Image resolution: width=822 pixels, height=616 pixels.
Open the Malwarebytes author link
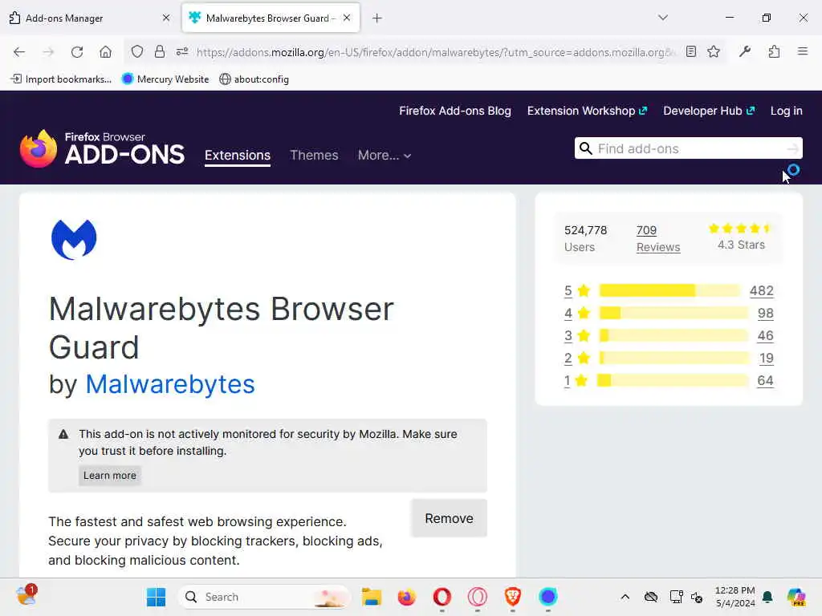(170, 384)
